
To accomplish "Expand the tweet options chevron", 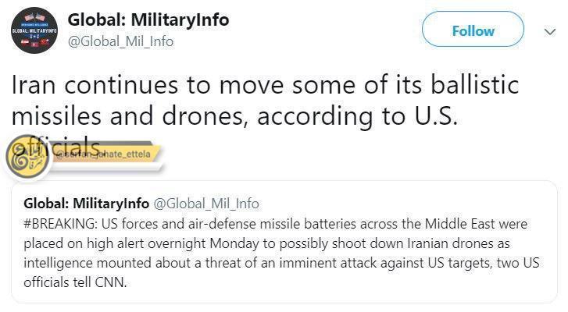I will tap(550, 32).
